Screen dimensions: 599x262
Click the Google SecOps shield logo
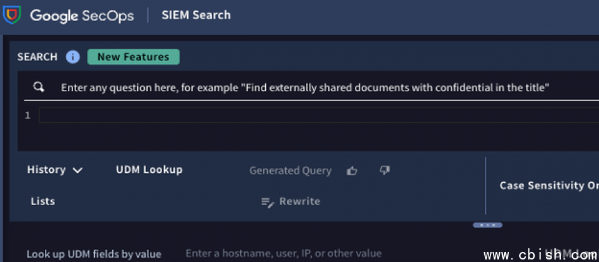(12, 15)
